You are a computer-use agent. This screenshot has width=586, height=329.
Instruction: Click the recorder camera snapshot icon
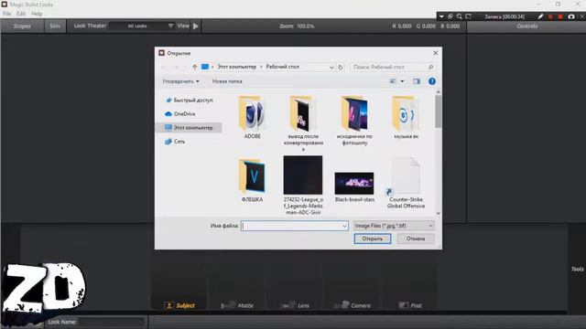pos(570,16)
